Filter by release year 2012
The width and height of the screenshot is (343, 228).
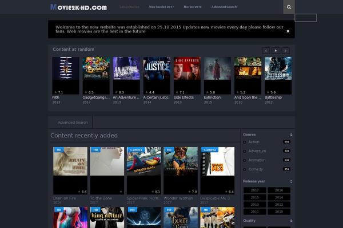pyautogui.click(x=279, y=205)
